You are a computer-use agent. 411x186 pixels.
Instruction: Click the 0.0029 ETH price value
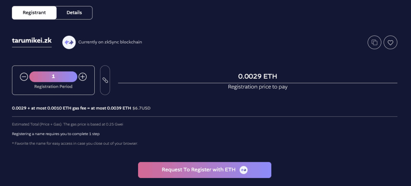tap(258, 76)
